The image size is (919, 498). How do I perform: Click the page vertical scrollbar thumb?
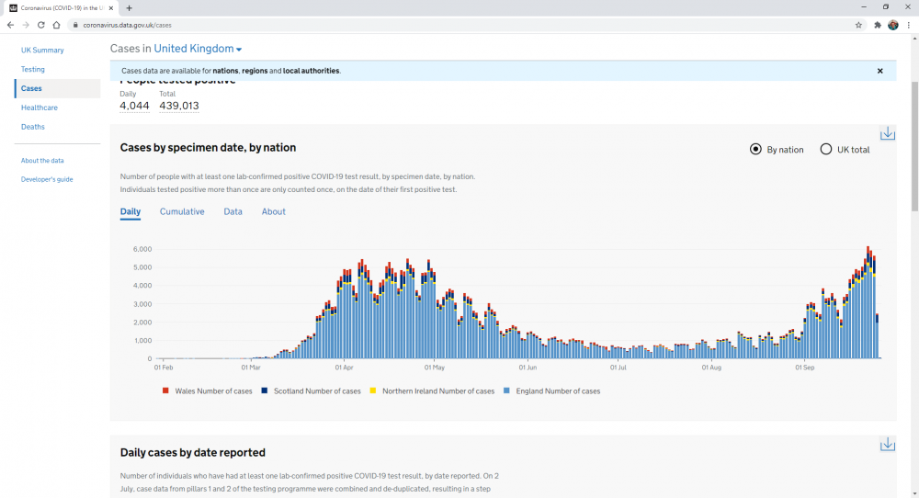point(914,146)
